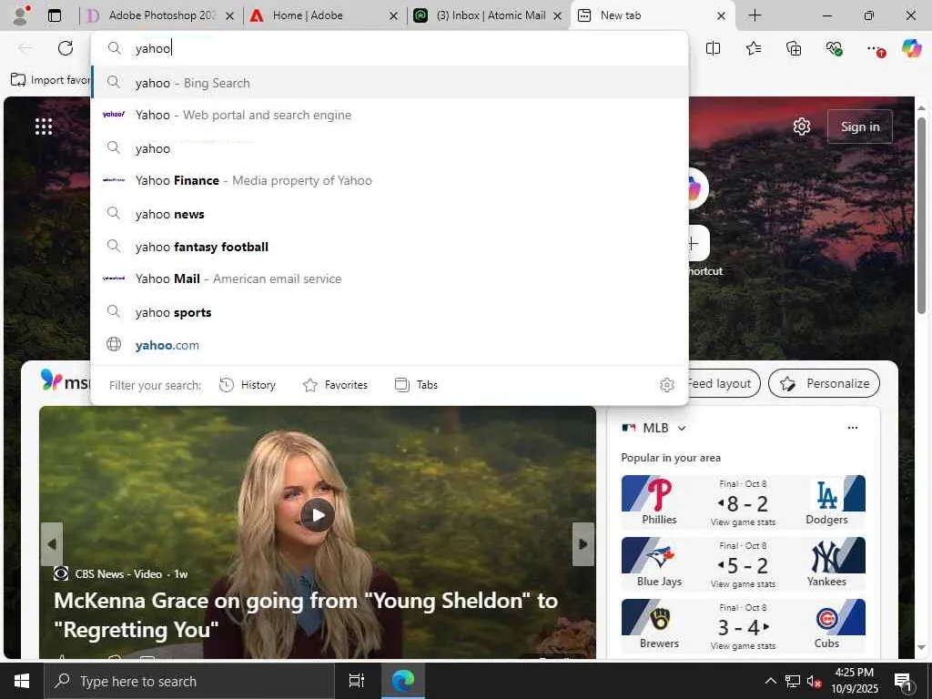Select yahoo fantasy football suggestion
This screenshot has width=932, height=699.
coord(390,247)
